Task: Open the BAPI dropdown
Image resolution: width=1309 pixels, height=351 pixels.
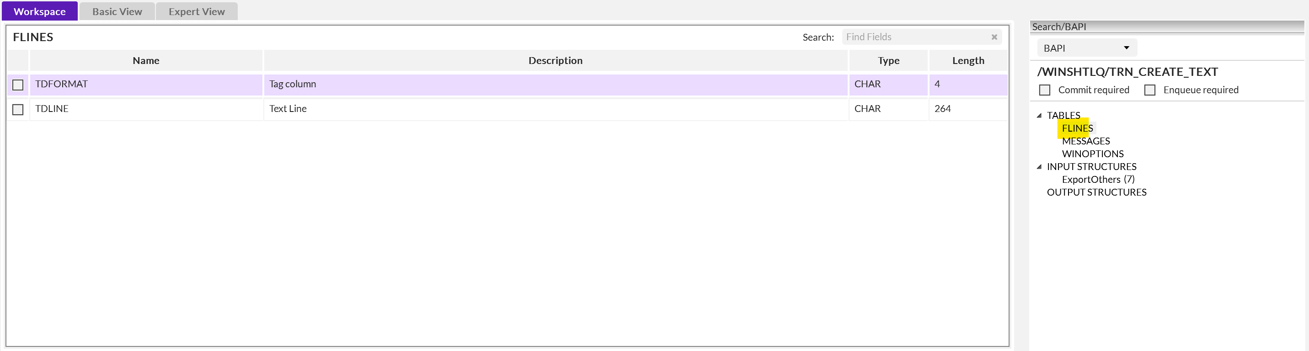Action: coord(1087,48)
